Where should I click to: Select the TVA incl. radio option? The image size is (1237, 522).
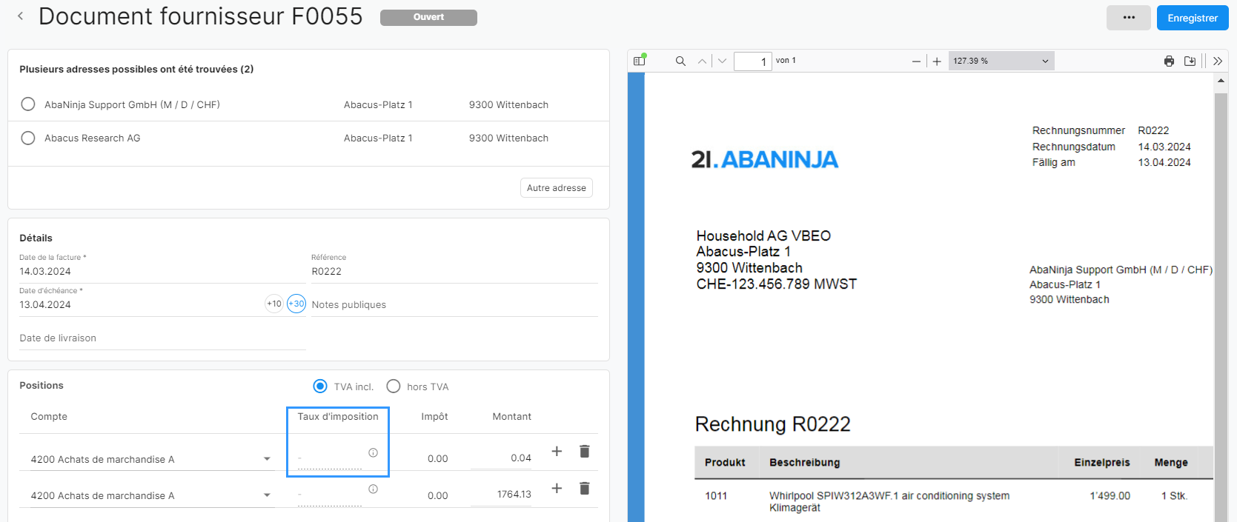[x=320, y=387]
